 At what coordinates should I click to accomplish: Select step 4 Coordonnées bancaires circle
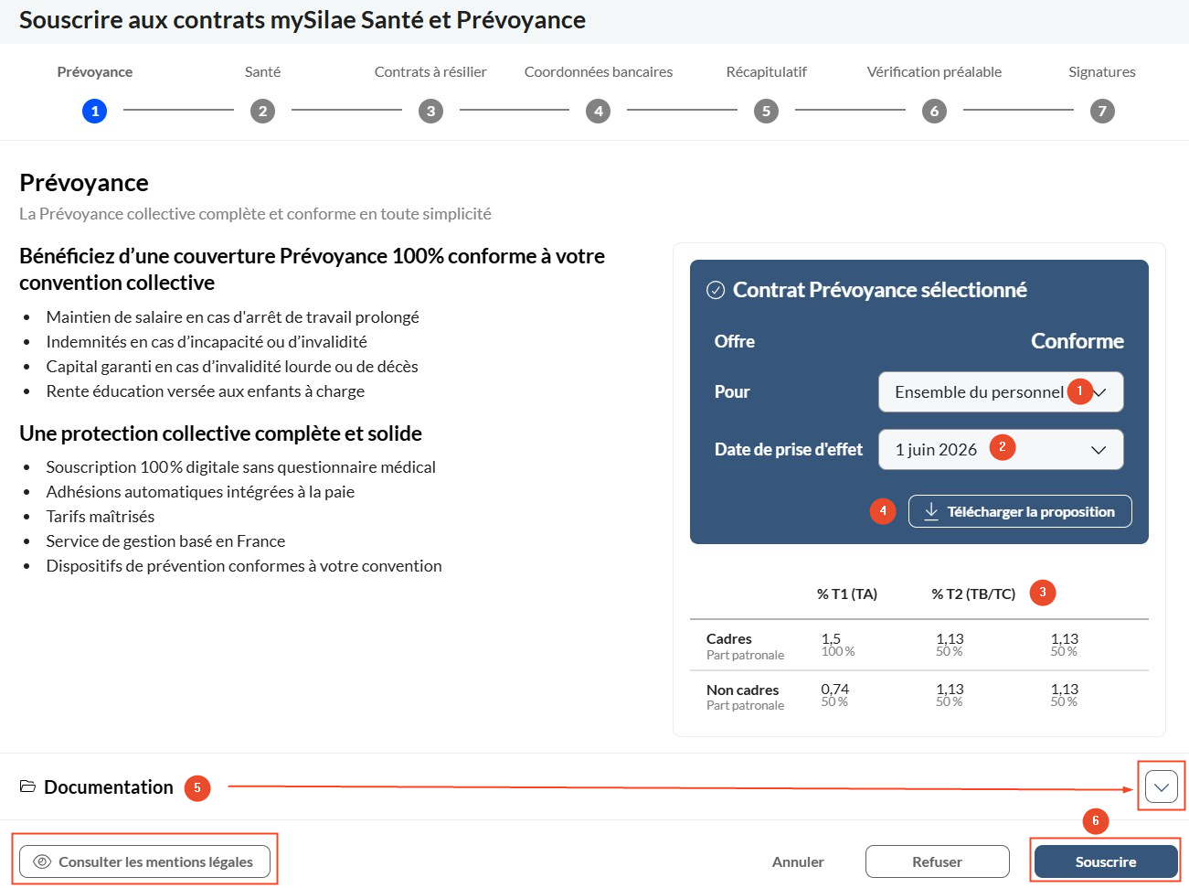tap(598, 112)
